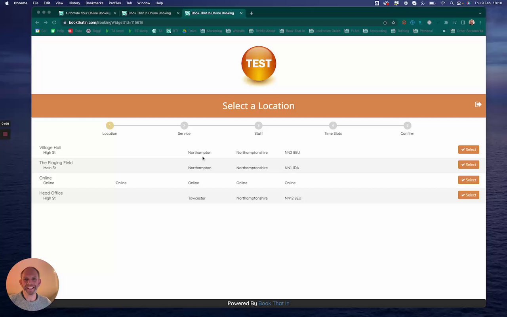Bookmark this page with the star icon
The height and width of the screenshot is (317, 507).
pos(393,23)
